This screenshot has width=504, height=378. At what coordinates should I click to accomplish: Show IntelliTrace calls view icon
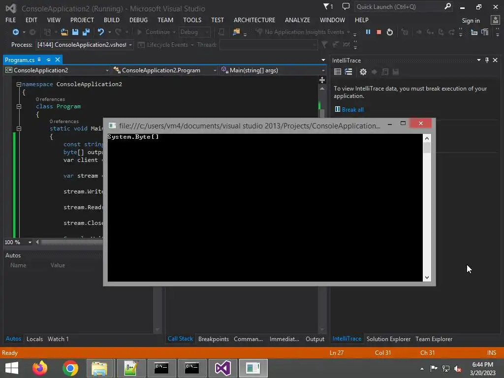[x=348, y=72]
